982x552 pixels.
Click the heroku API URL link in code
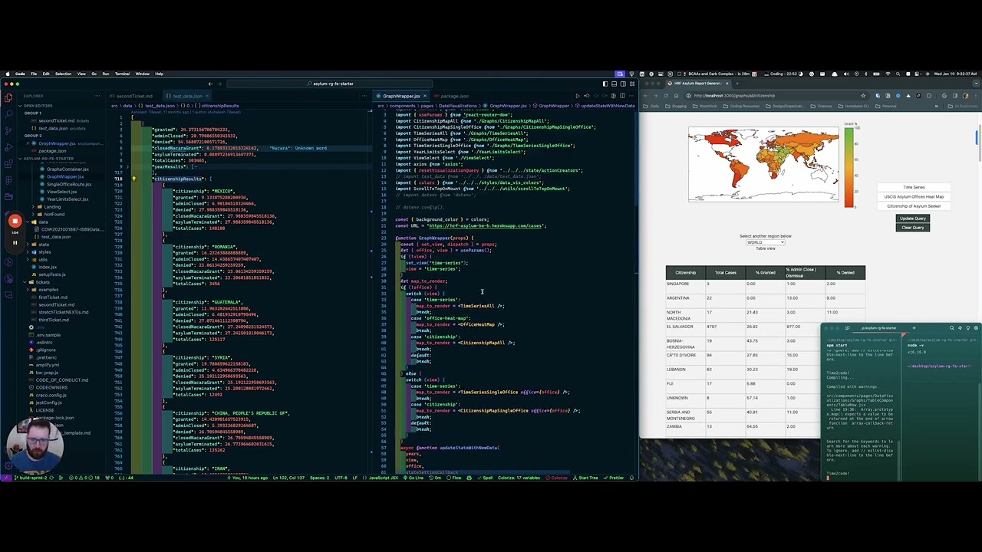click(x=485, y=225)
